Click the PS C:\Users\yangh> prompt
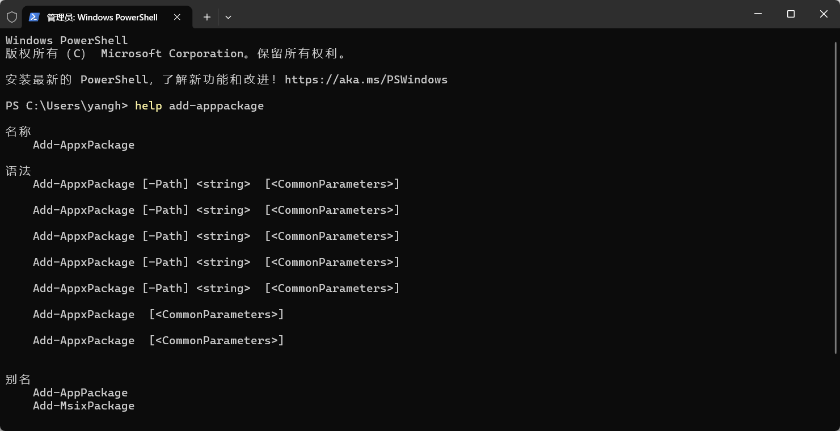Image resolution: width=840 pixels, height=431 pixels. 66,106
